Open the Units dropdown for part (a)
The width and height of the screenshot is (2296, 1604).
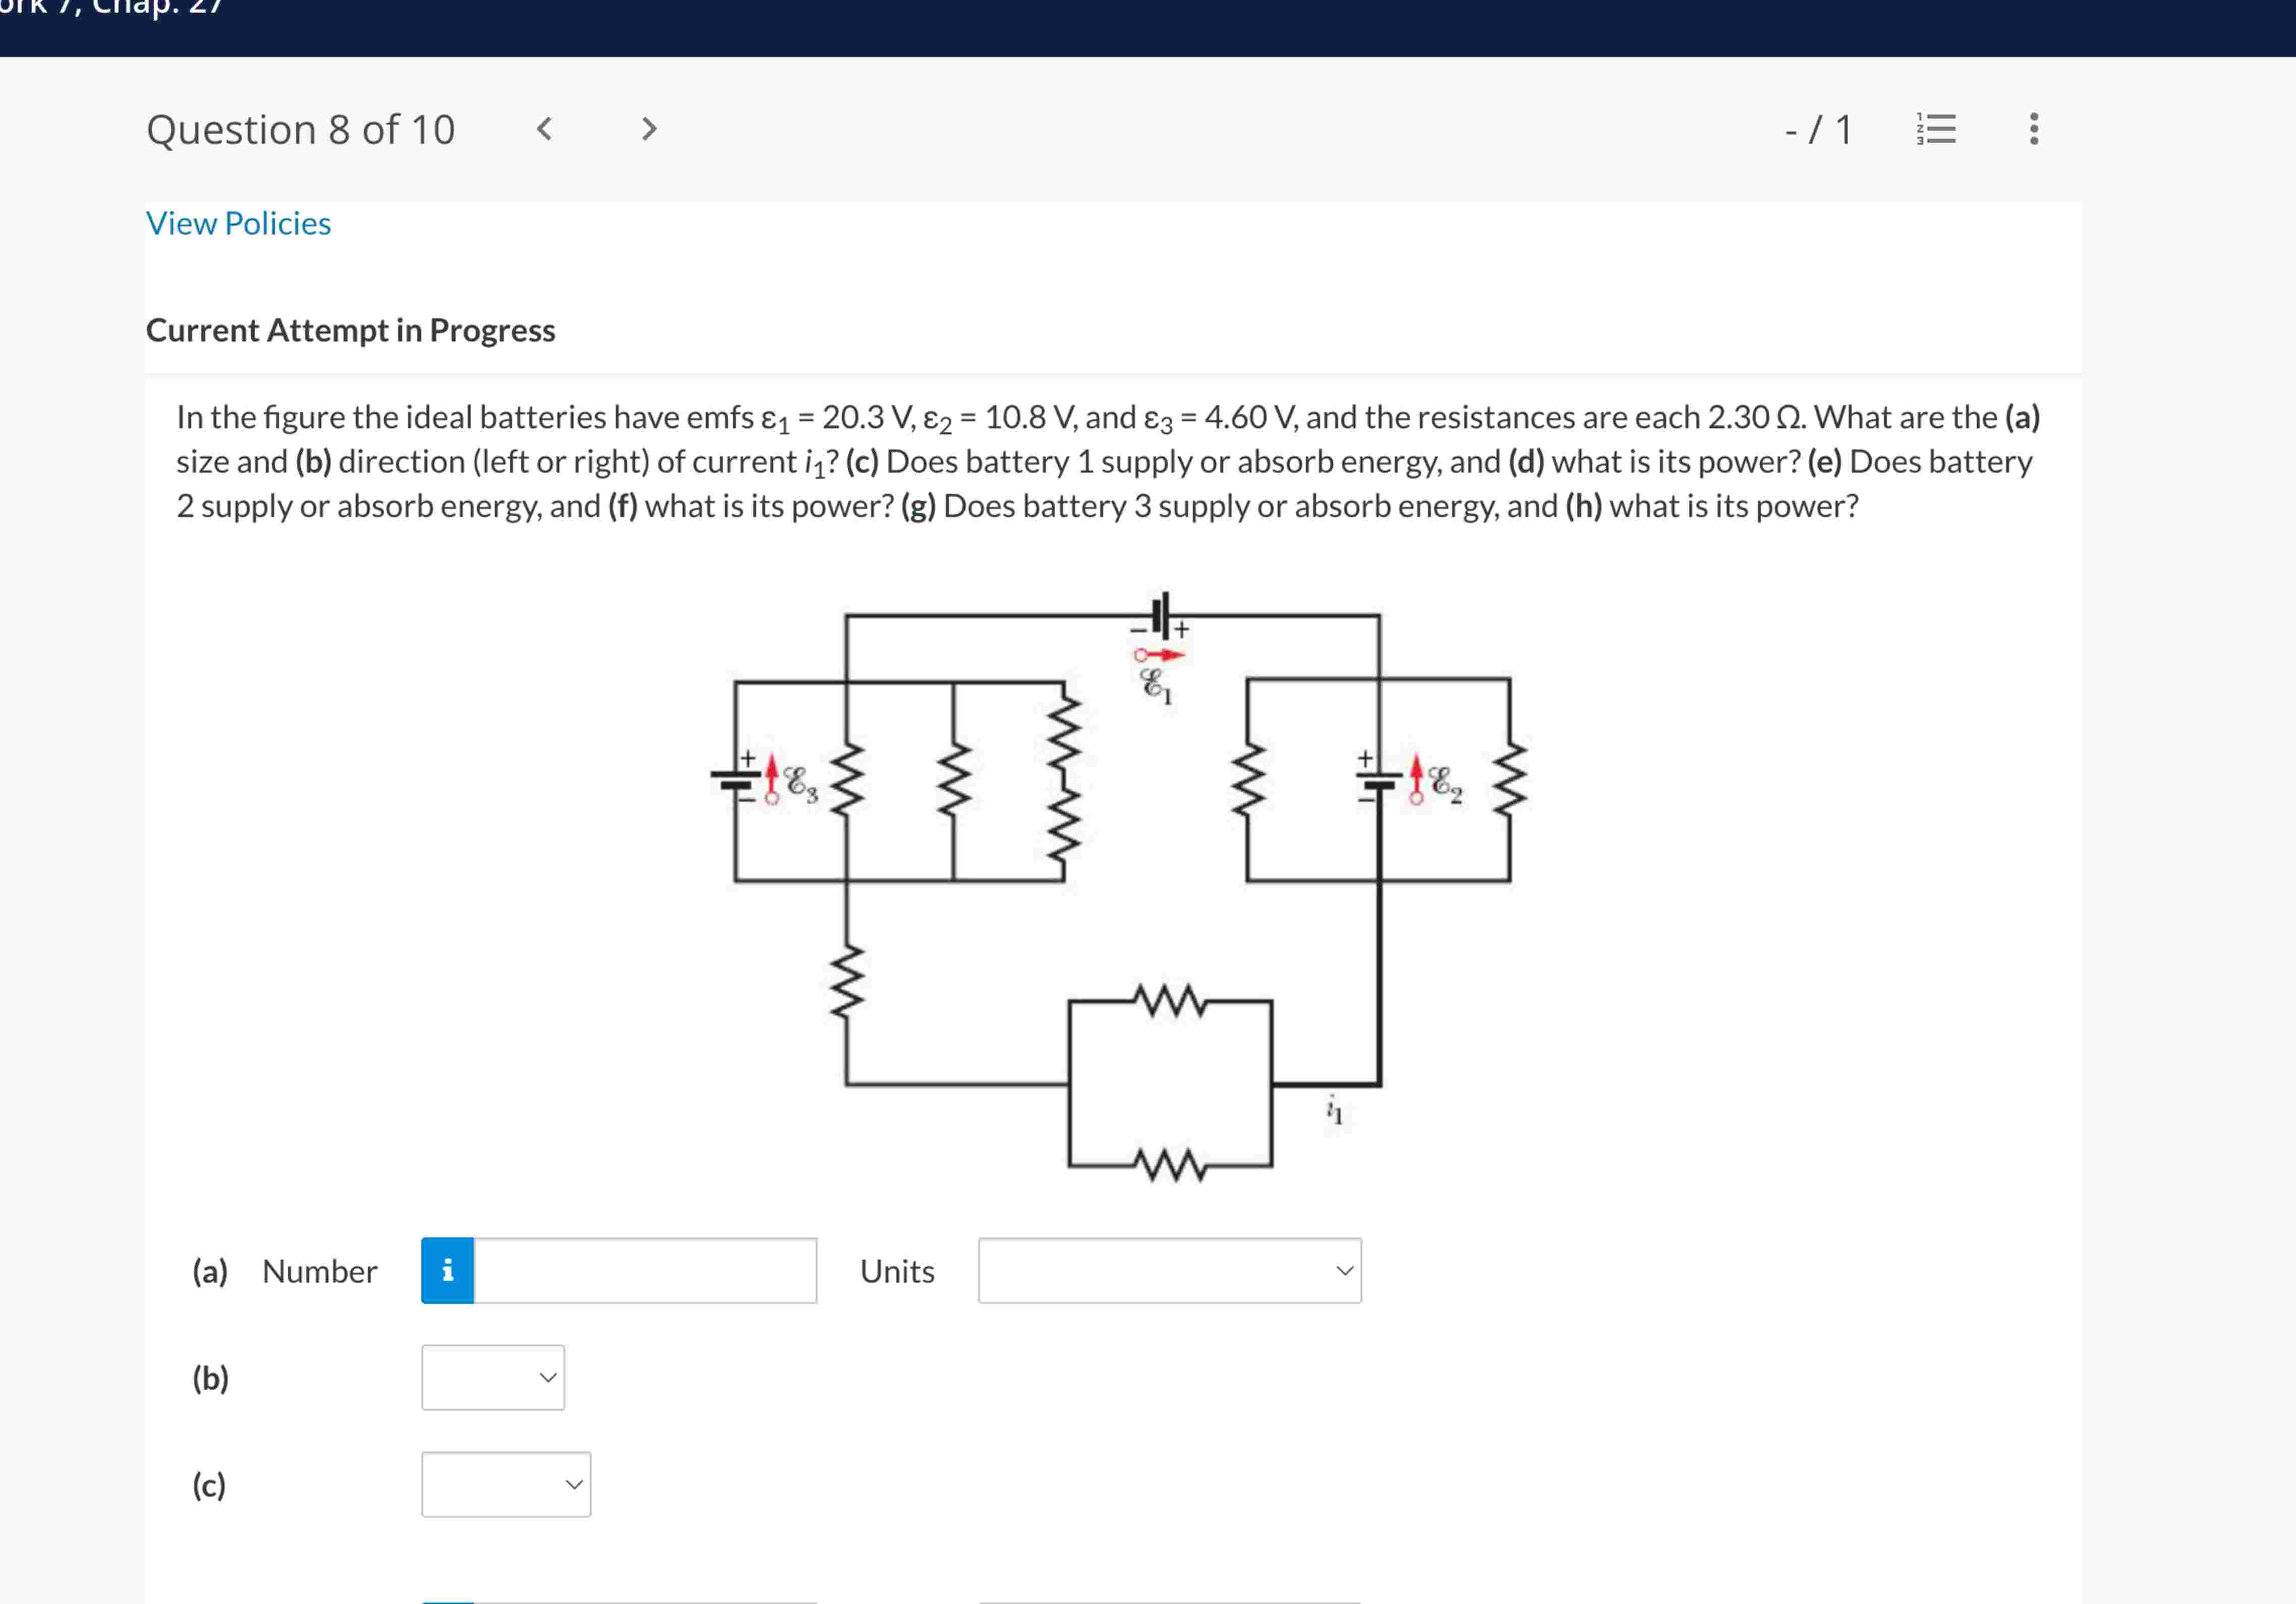tap(1169, 1270)
